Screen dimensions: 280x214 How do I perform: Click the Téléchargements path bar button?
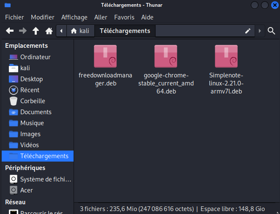(x=125, y=31)
